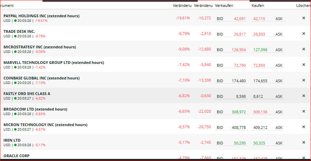Open Coinbase Global Inc instrument name
The image size is (311, 161).
[41, 78]
